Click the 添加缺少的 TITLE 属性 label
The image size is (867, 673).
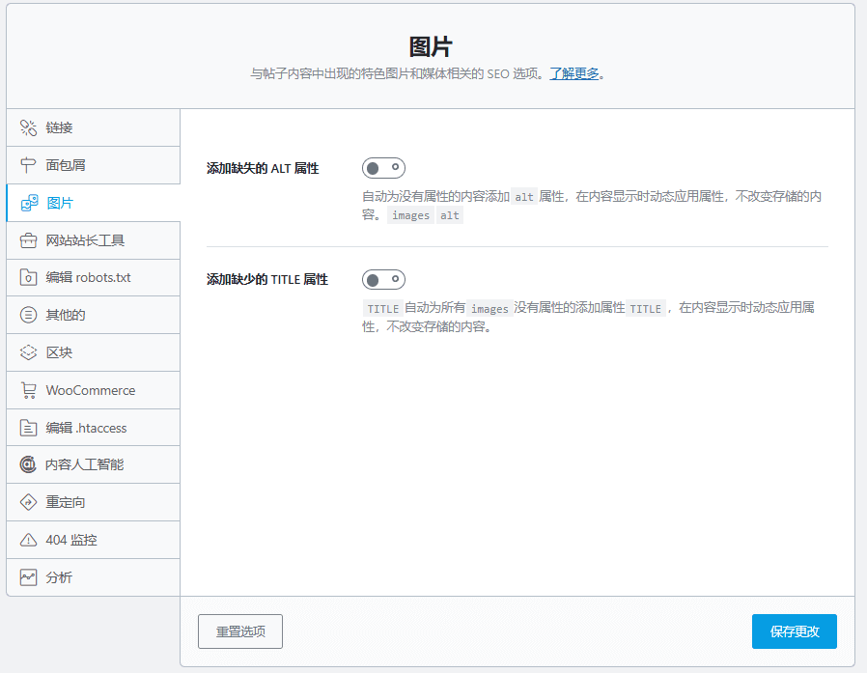pos(267,279)
